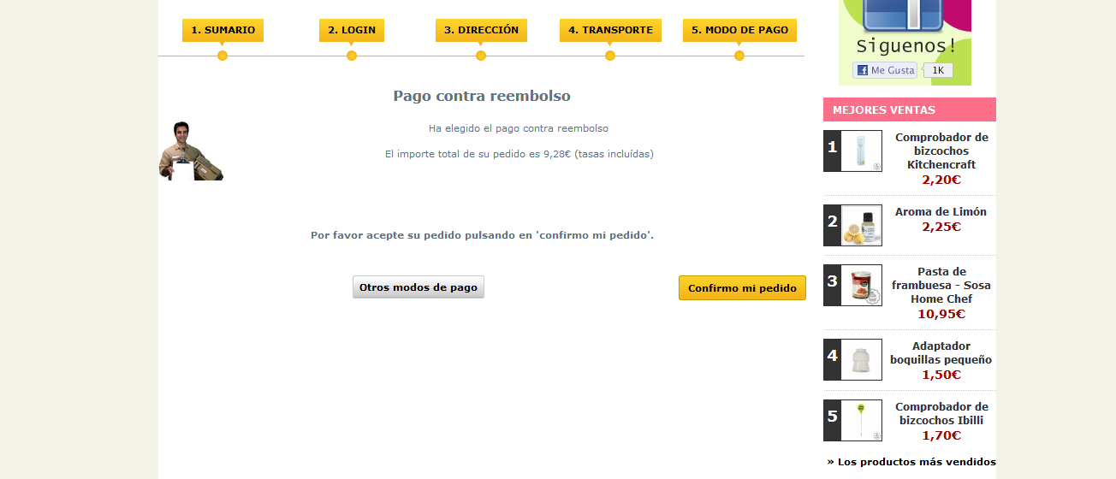Image resolution: width=1116 pixels, height=479 pixels.
Task: Click the 1K likes counter
Action: [938, 70]
